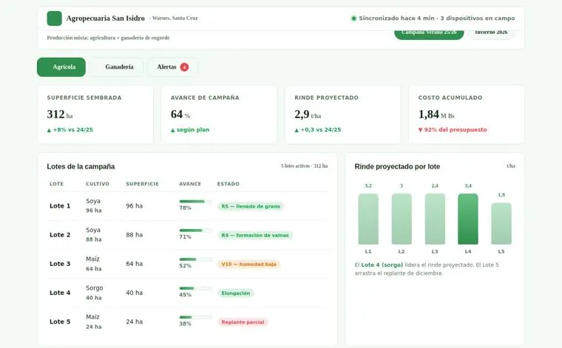562x348 pixels.
Task: Click the 'R4 — formación de vainas' status
Action: pos(255,235)
